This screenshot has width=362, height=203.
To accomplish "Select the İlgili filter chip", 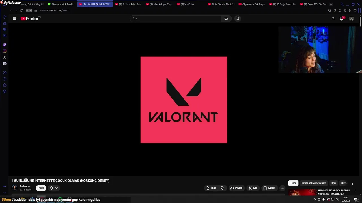I will coord(334,183).
